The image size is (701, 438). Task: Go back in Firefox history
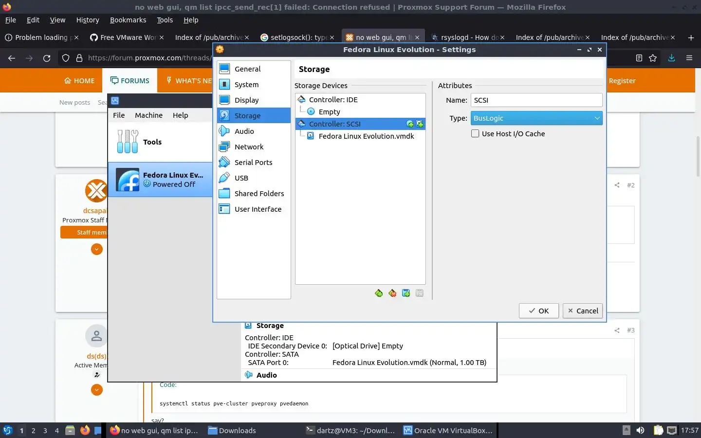pyautogui.click(x=12, y=58)
